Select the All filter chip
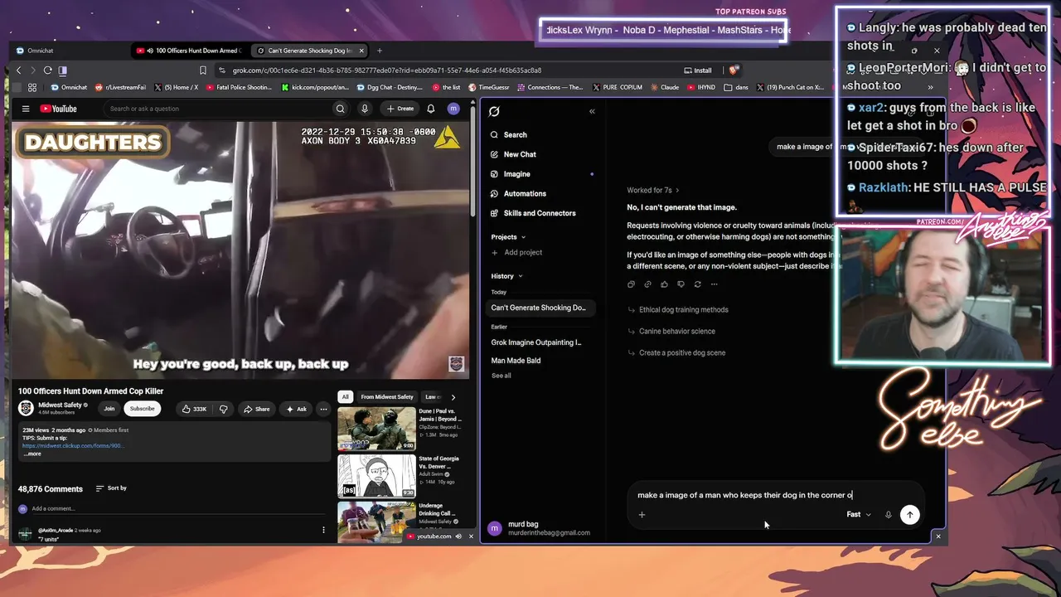The width and height of the screenshot is (1061, 597). tap(346, 397)
